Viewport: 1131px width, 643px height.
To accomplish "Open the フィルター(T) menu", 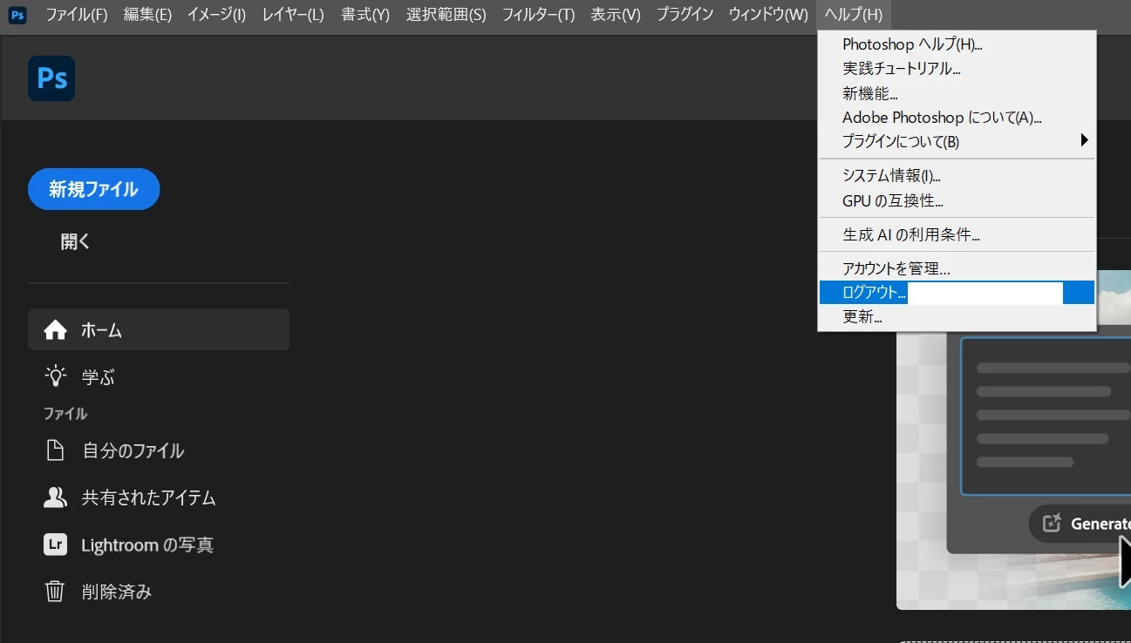I will 539,15.
